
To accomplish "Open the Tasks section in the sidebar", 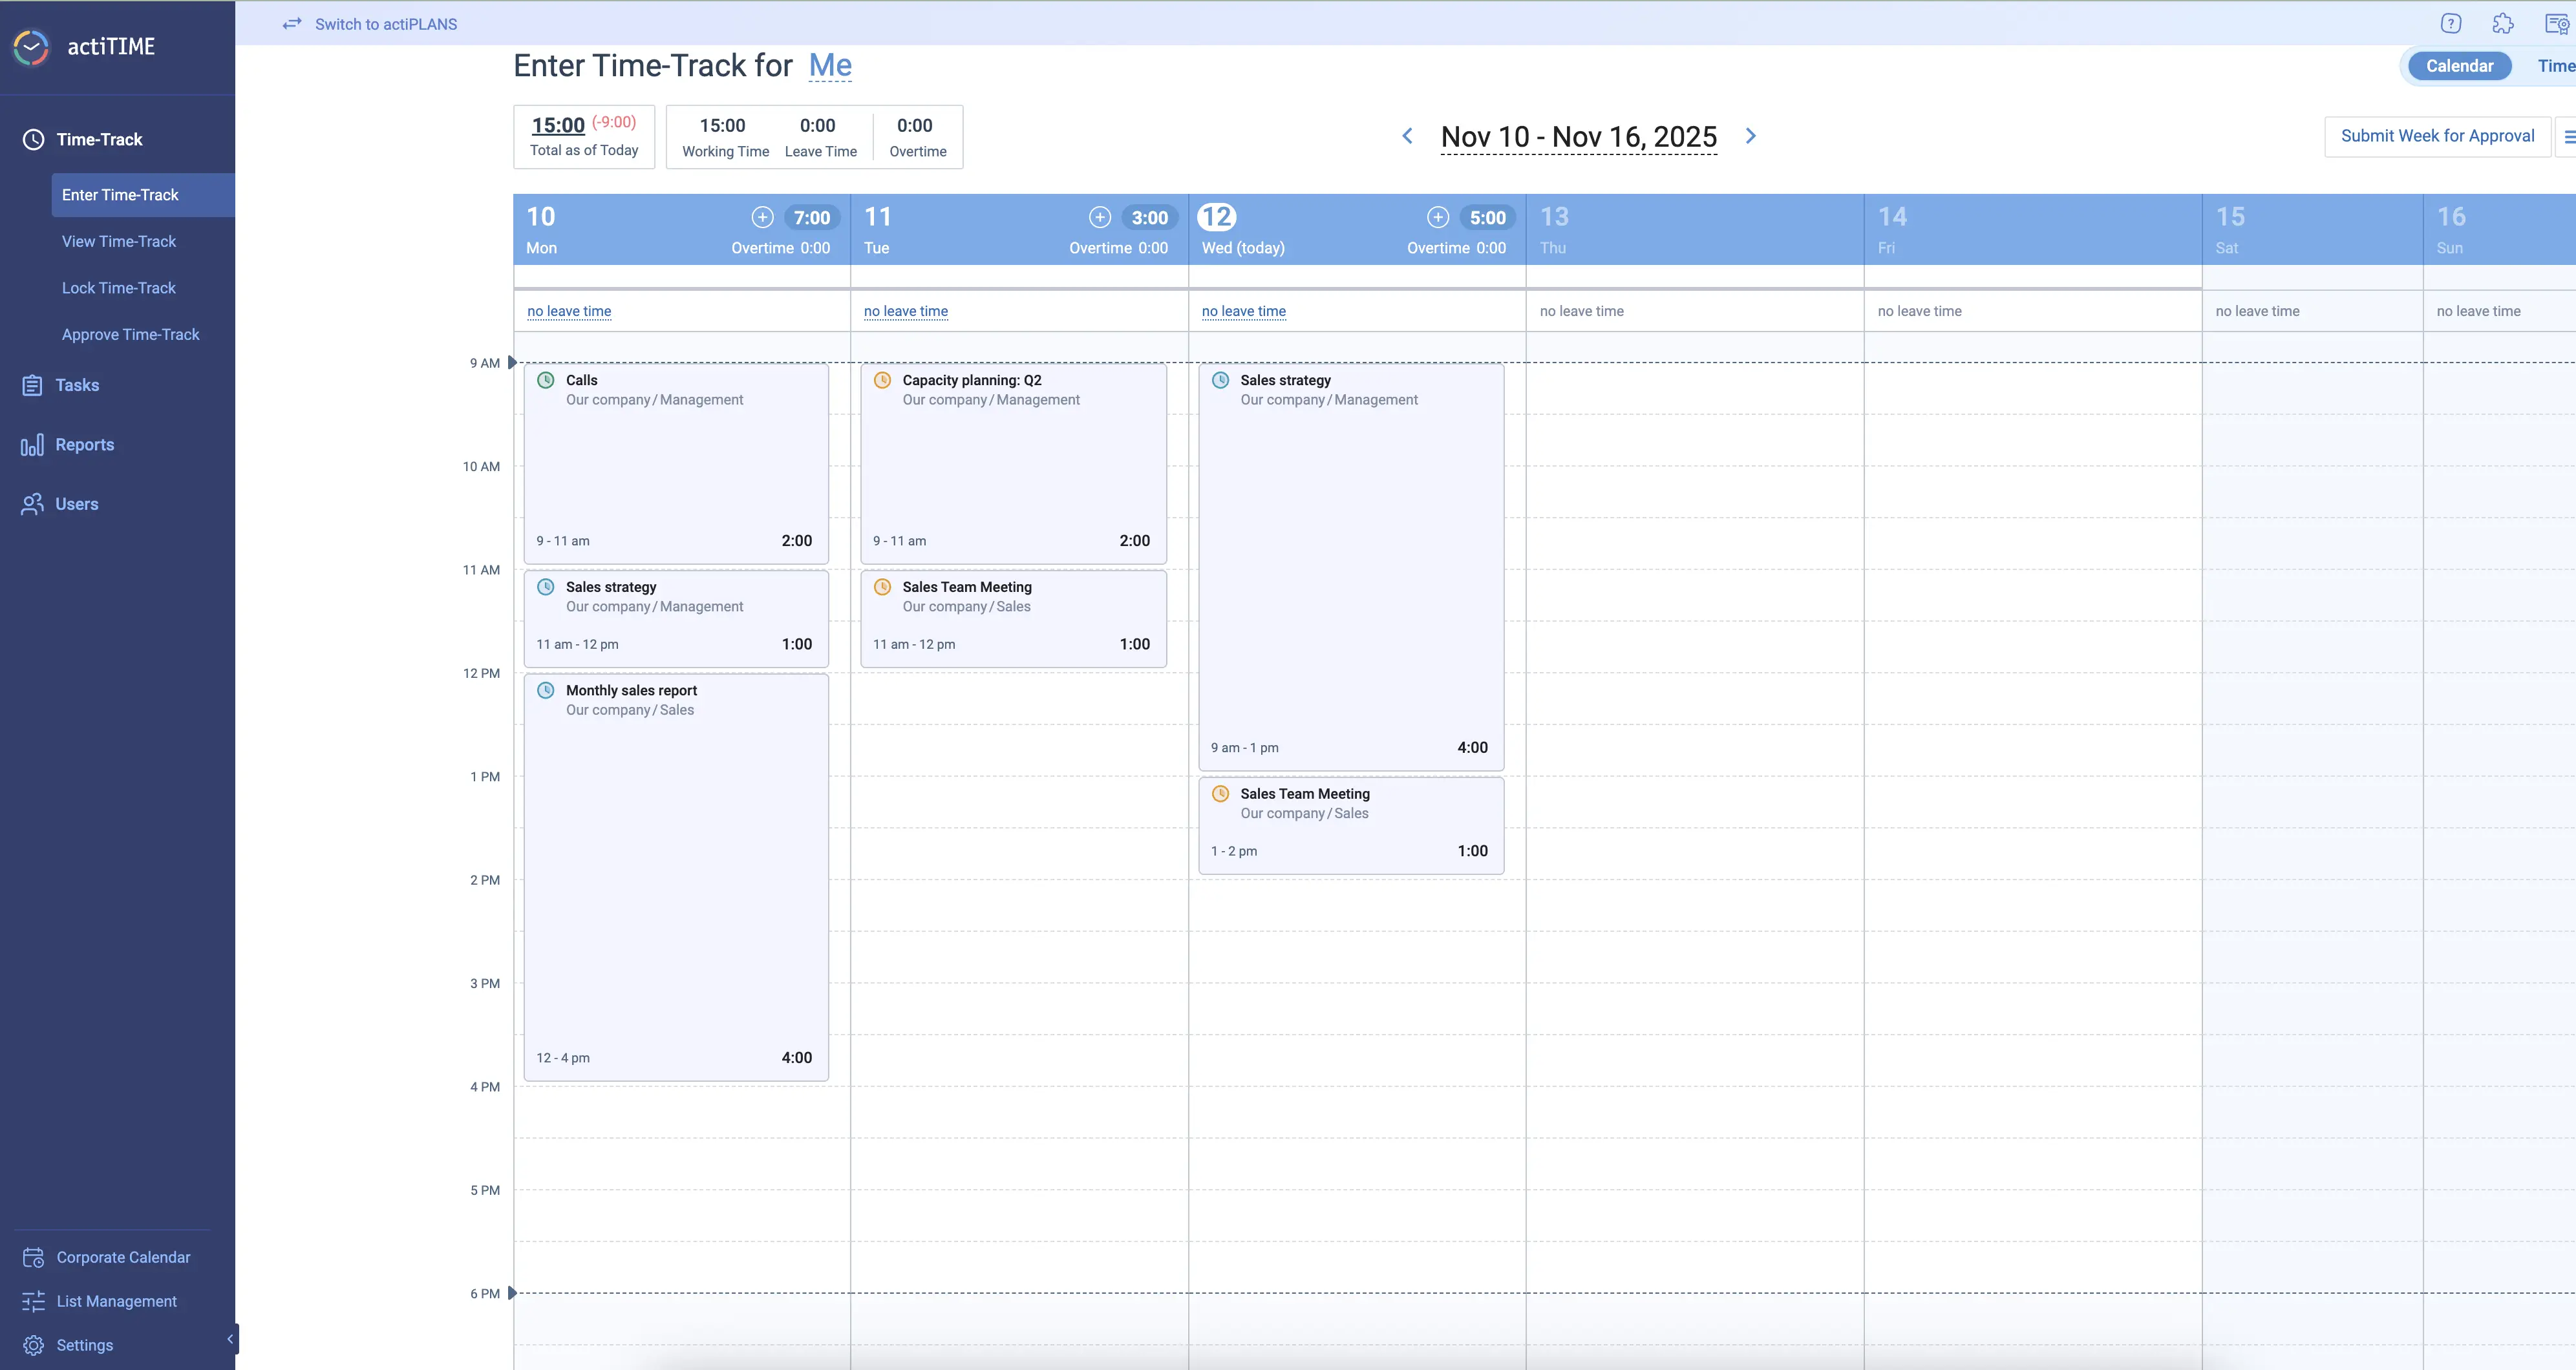I will click(76, 384).
